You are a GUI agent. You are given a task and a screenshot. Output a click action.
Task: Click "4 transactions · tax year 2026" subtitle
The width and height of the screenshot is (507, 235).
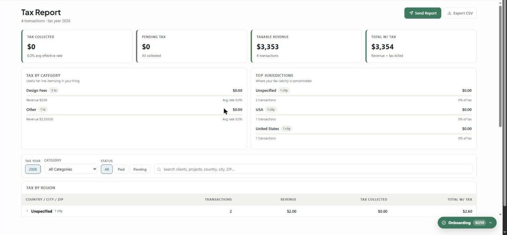(x=46, y=21)
